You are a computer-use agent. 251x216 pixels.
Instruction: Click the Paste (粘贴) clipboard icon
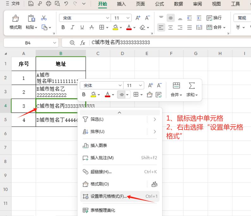31,18
